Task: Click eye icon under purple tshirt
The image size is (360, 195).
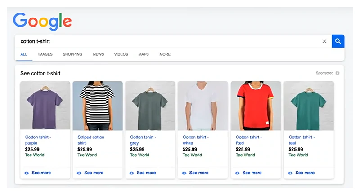Action: pos(27,173)
